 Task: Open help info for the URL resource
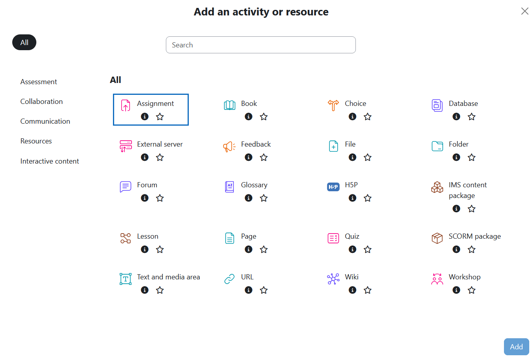(249, 290)
